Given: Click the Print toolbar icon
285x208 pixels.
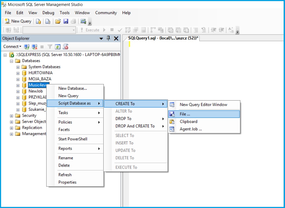Looking at the screenshot, I should (x=73, y=21).
